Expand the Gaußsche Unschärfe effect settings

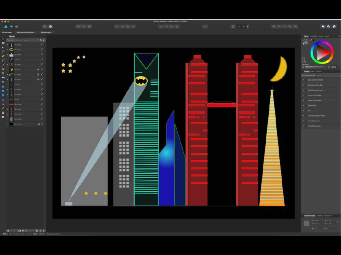pyautogui.click(x=303, y=80)
